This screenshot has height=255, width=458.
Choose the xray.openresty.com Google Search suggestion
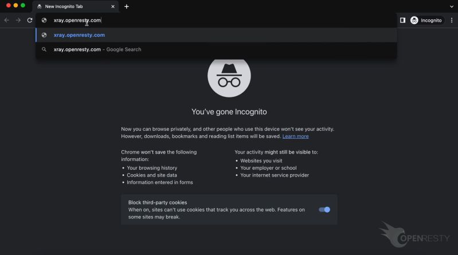[216, 49]
